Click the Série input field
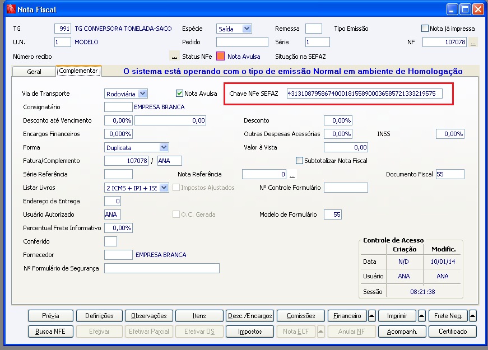 [318, 42]
